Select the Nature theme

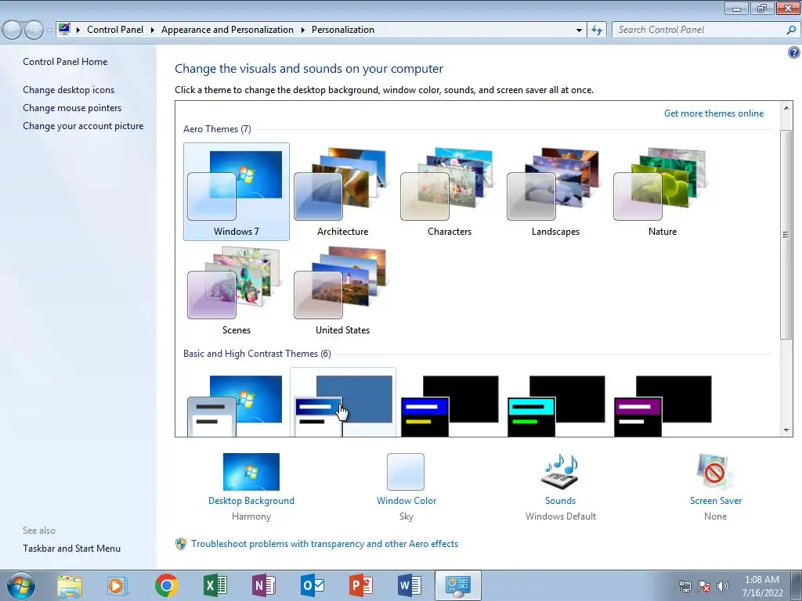tap(662, 192)
